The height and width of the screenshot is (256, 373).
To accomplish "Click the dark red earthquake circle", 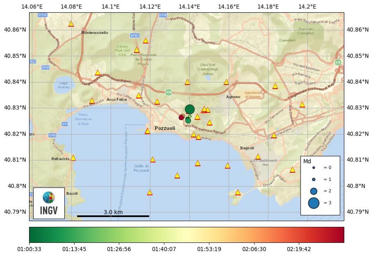I will pyautogui.click(x=181, y=117).
